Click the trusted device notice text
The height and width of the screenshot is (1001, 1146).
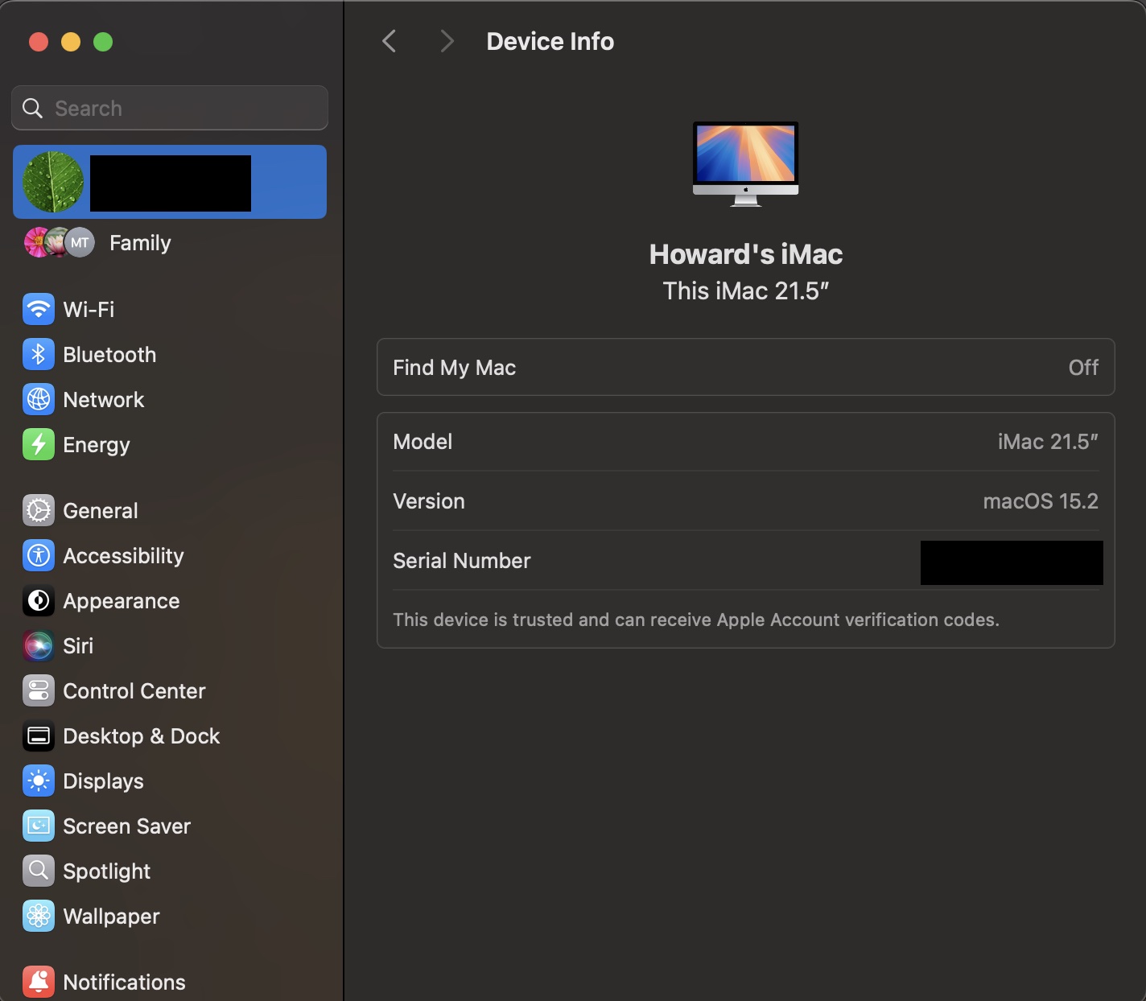(696, 620)
